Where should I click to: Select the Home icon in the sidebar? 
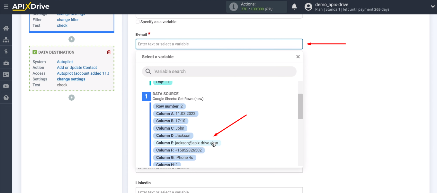6,28
